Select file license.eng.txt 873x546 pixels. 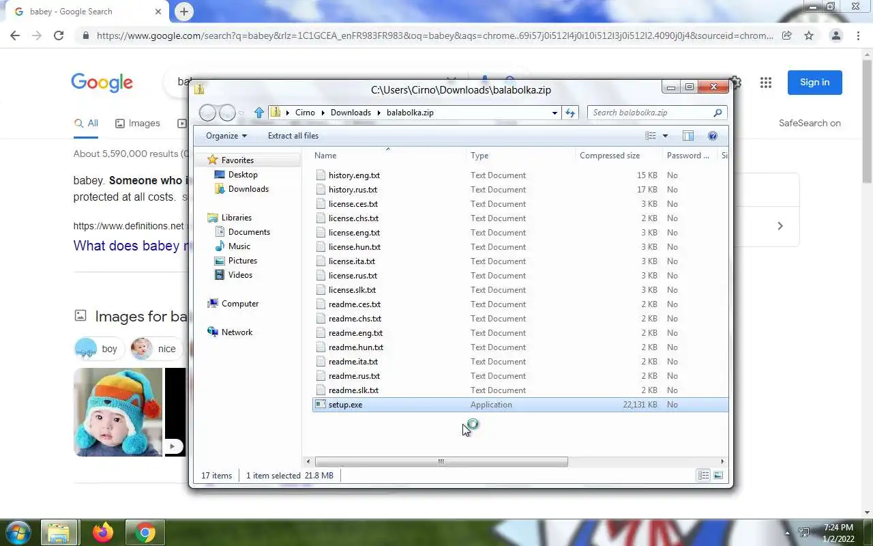coord(354,233)
